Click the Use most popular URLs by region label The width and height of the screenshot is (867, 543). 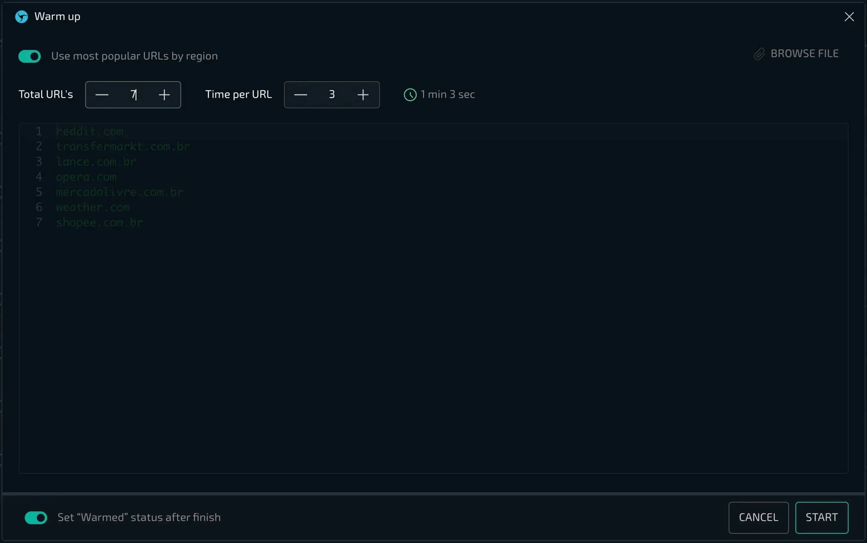[x=134, y=56]
